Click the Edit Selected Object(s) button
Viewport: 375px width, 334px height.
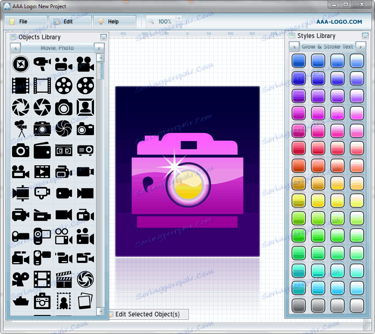[148, 314]
